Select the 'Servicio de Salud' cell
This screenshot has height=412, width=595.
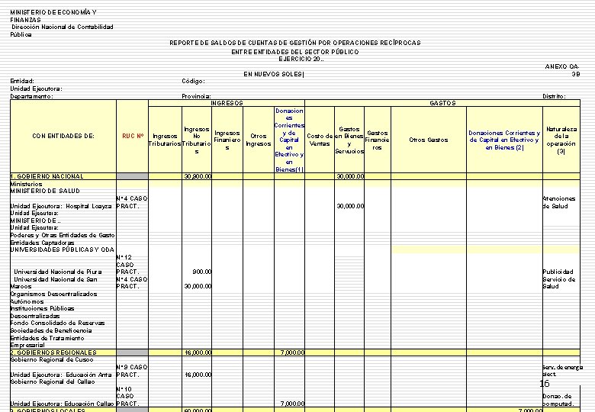coord(559,283)
